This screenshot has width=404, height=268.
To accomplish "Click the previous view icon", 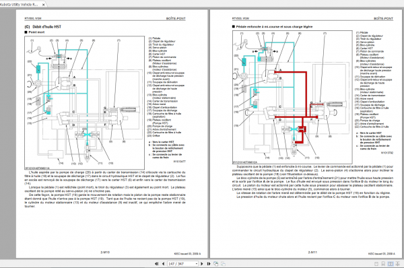I will (216, 263).
